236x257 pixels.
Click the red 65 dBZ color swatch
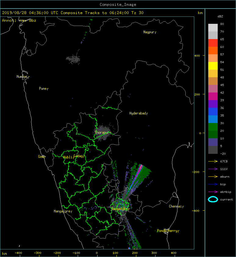tap(213, 43)
